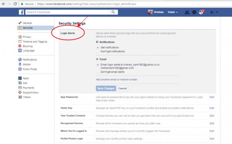232x144 pixels.
Task: Click the browser Forward arrow
Action: [x=9, y=4]
